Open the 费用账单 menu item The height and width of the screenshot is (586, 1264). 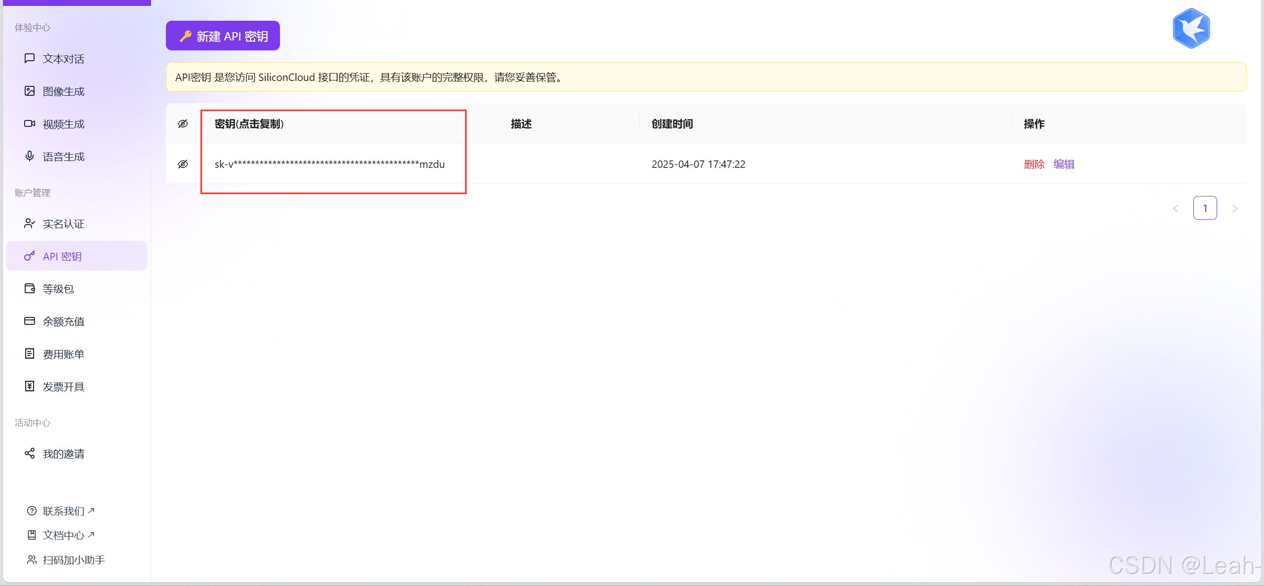tap(63, 354)
